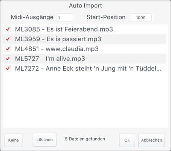171x151 pixels.
Task: Click the Löschen button
Action: tap(44, 140)
